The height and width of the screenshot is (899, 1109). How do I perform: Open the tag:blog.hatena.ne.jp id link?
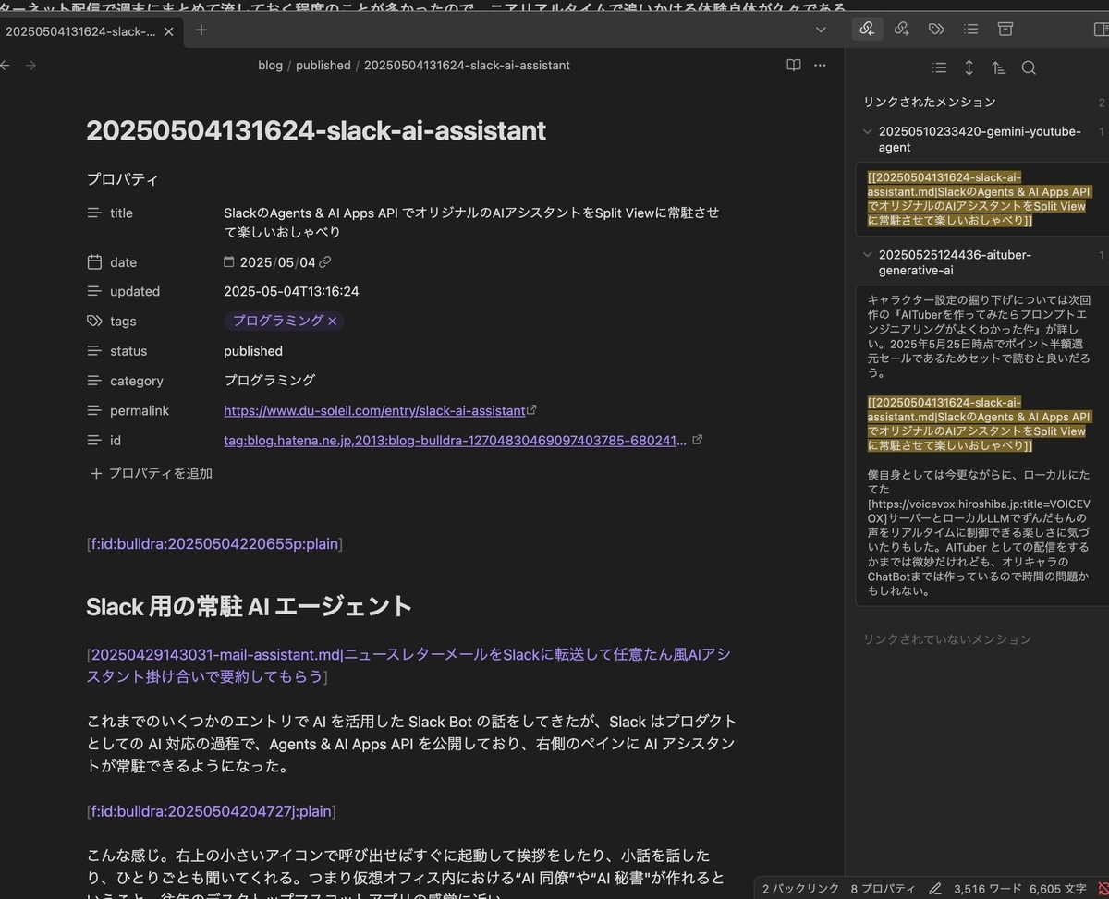456,441
